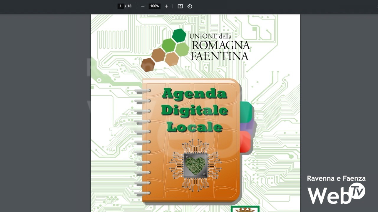
Task: Click the 'Digitale' title word
Action: pos(194,111)
